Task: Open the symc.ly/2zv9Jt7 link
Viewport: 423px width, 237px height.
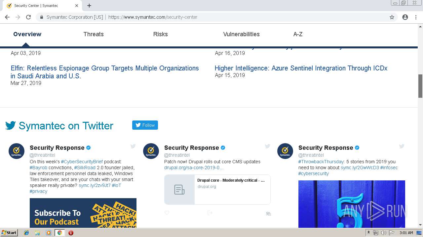Action: tap(95, 185)
